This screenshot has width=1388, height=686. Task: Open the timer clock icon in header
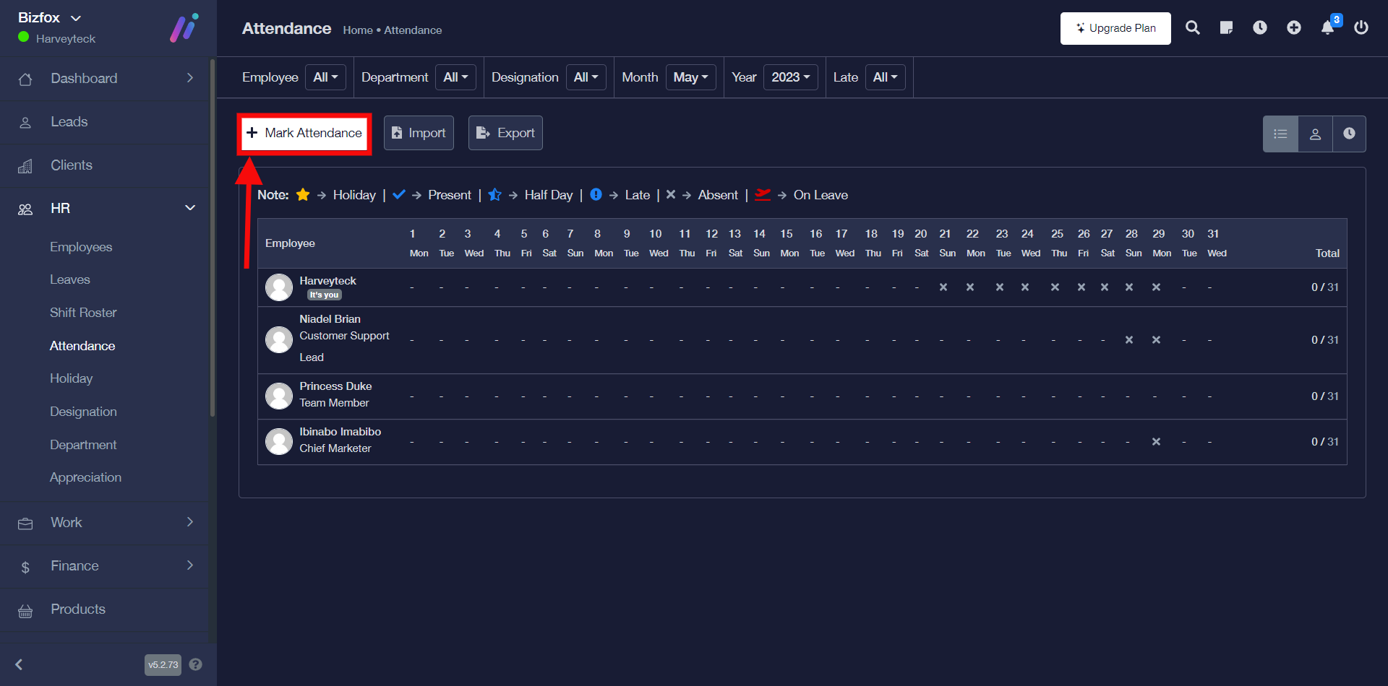pyautogui.click(x=1260, y=27)
